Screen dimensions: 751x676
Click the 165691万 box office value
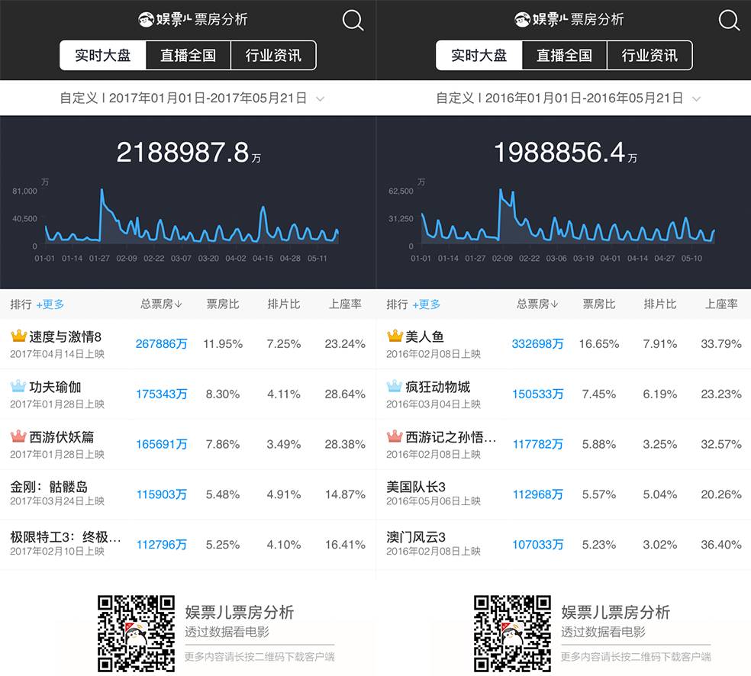coord(161,444)
